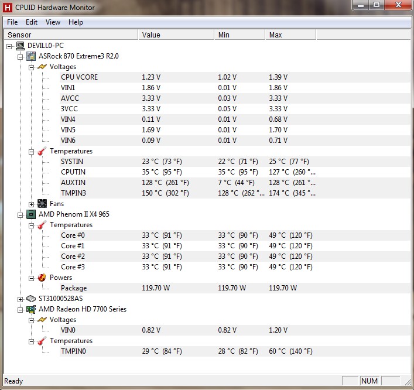Open the View menu
The image size is (414, 390).
[53, 22]
